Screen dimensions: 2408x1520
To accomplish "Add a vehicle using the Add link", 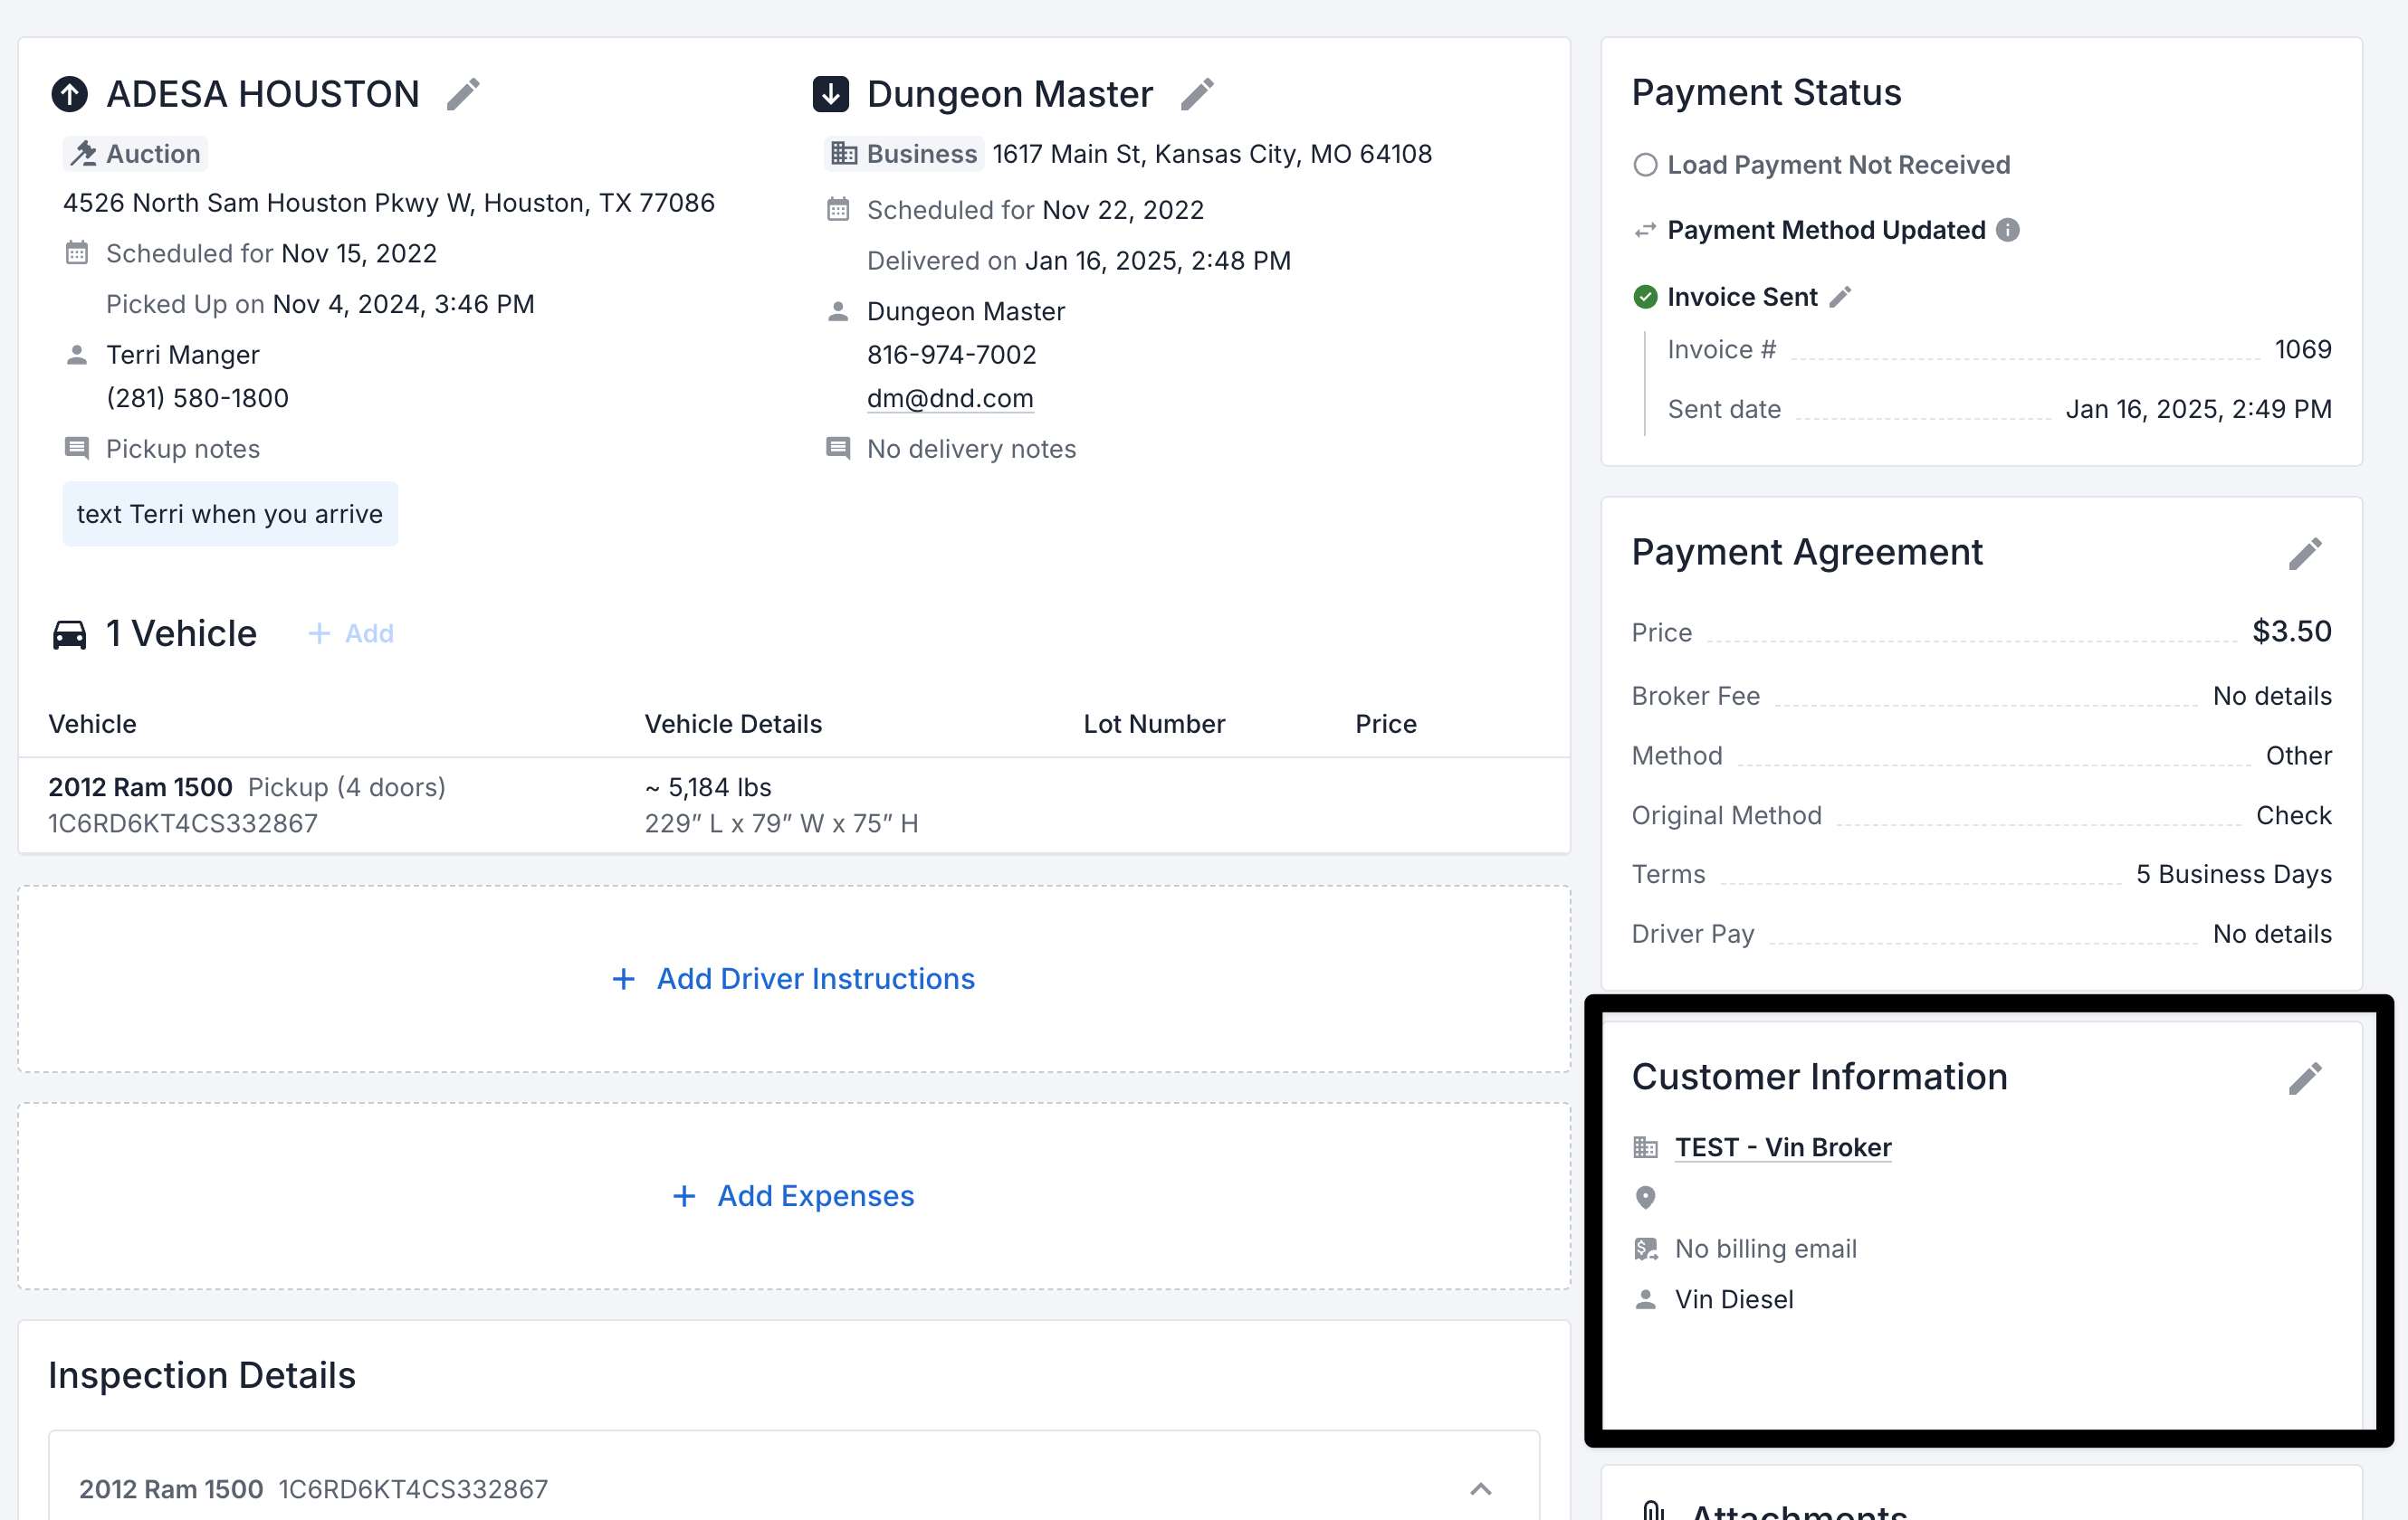I will point(351,633).
